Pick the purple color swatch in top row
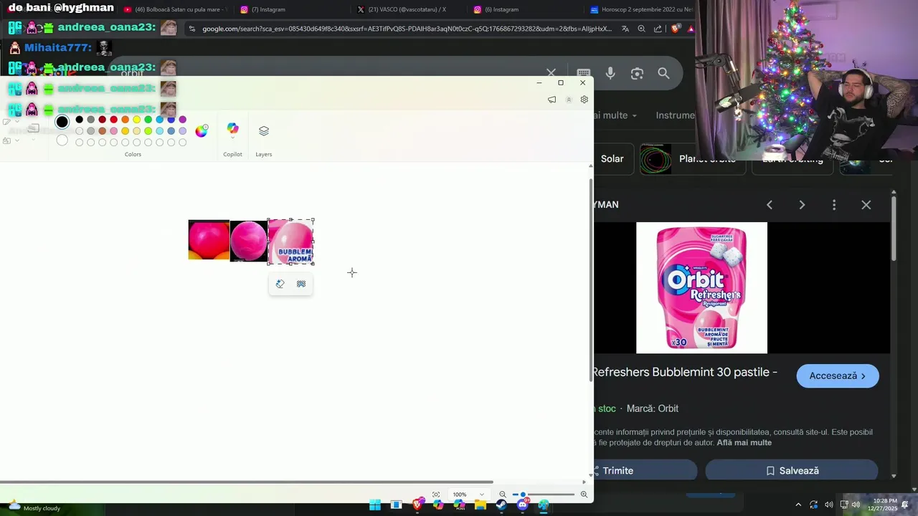 (x=183, y=120)
